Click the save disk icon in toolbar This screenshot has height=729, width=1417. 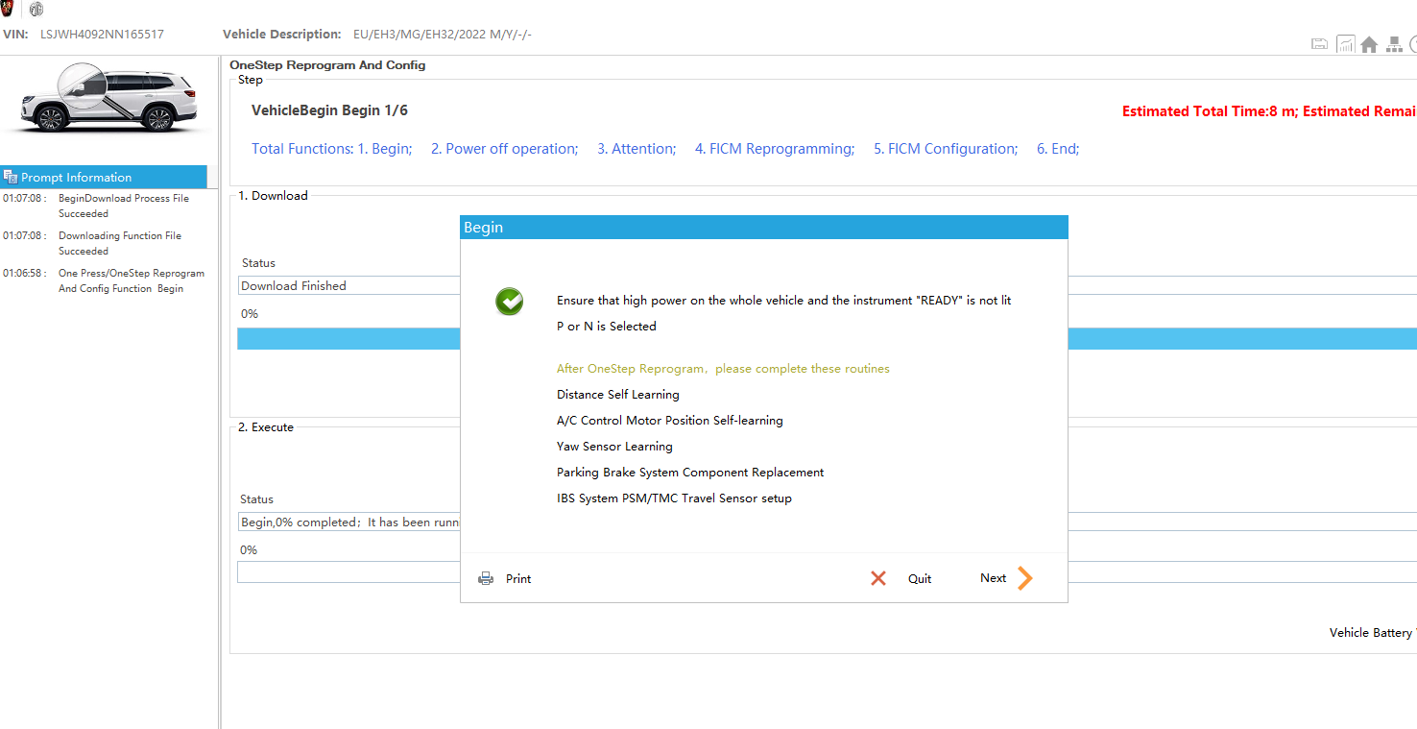(1319, 44)
